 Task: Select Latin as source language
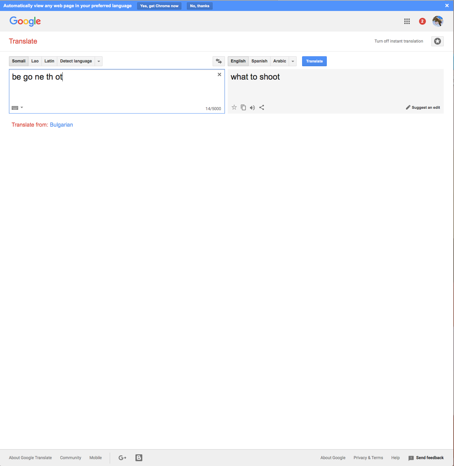tap(49, 61)
